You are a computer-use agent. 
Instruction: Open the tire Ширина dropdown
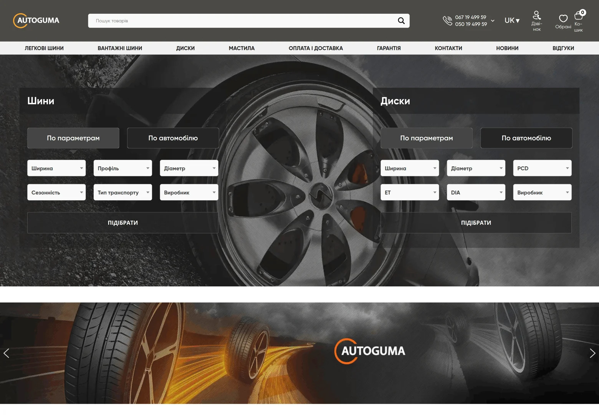pos(56,168)
